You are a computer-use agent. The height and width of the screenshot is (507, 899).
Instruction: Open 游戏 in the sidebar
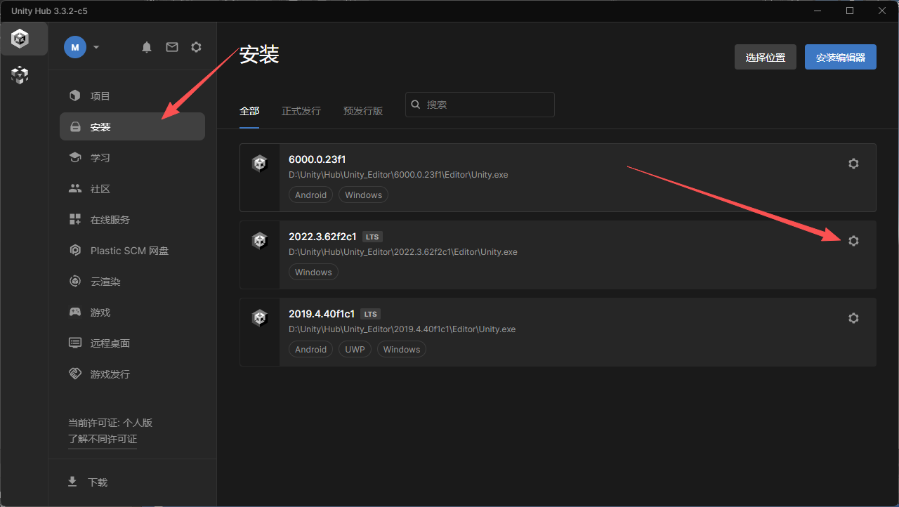click(x=132, y=312)
